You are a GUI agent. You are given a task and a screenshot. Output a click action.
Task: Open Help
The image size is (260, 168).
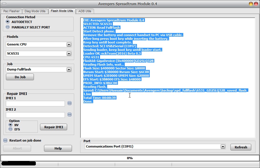58,148
